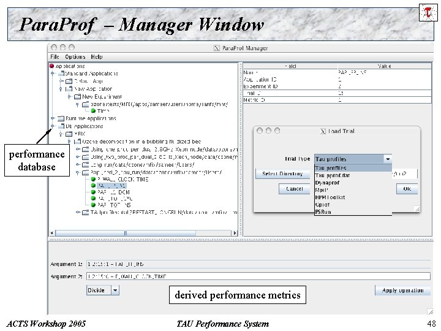Screen dimensions: 441x331
Task: Click the red Applications root icon
Action: click(51, 66)
